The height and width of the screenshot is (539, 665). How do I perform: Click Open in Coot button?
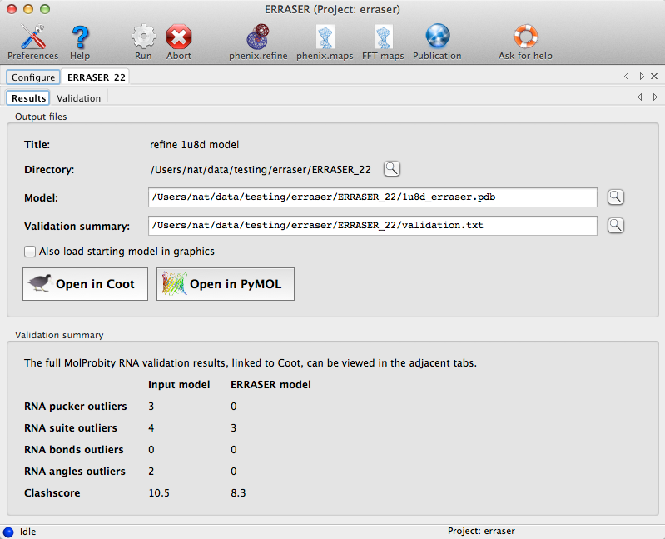coord(85,284)
